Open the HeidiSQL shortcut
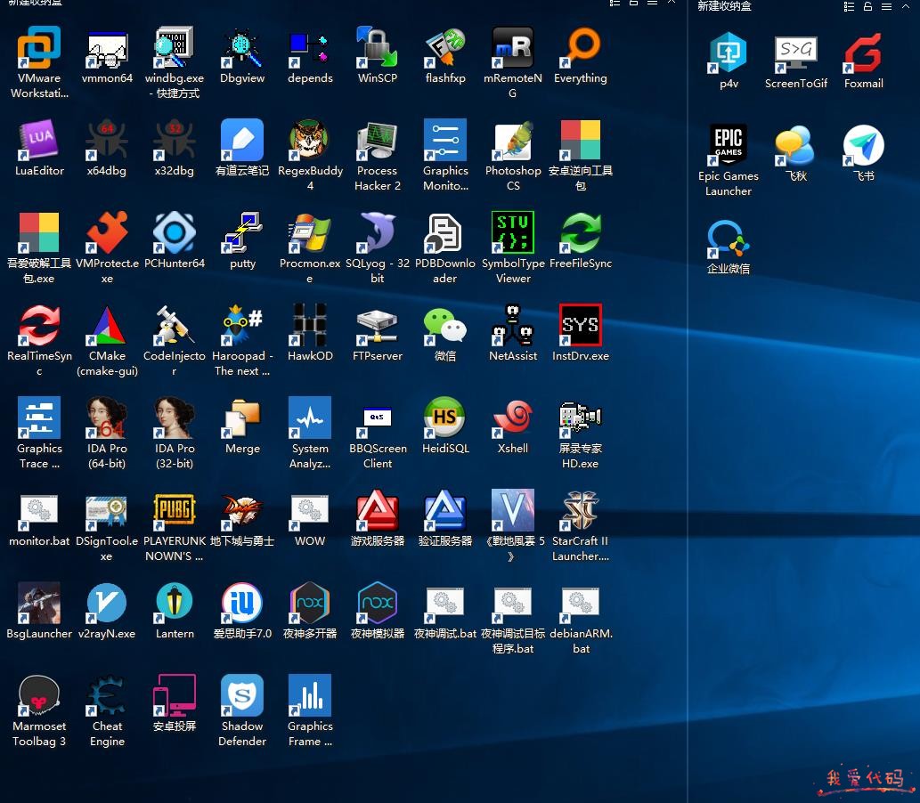This screenshot has height=803, width=920. pyautogui.click(x=445, y=418)
